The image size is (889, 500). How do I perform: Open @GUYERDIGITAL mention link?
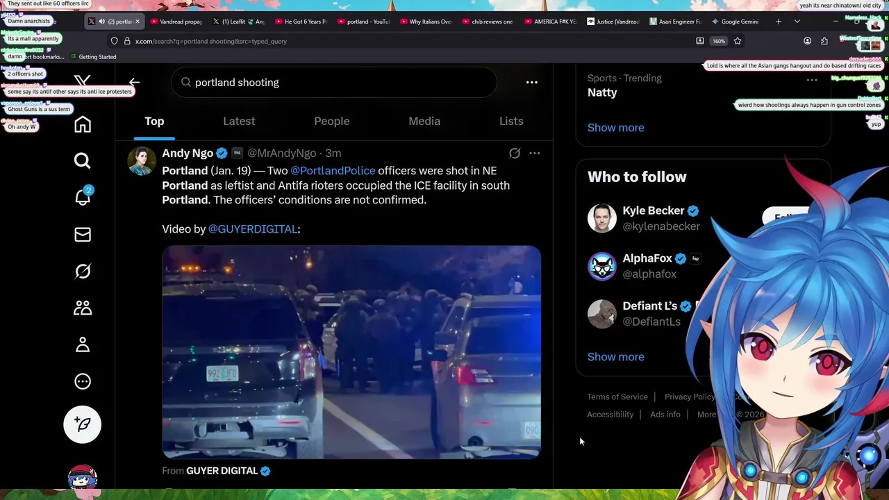(253, 228)
